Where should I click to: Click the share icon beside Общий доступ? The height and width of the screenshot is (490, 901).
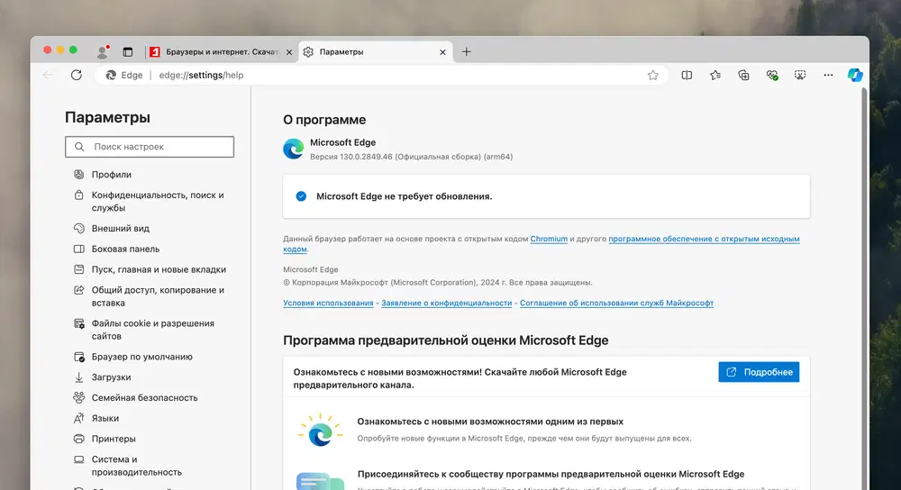coord(78,290)
